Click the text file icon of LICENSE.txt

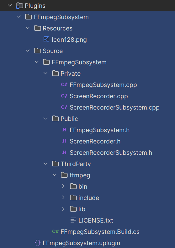click(73, 220)
